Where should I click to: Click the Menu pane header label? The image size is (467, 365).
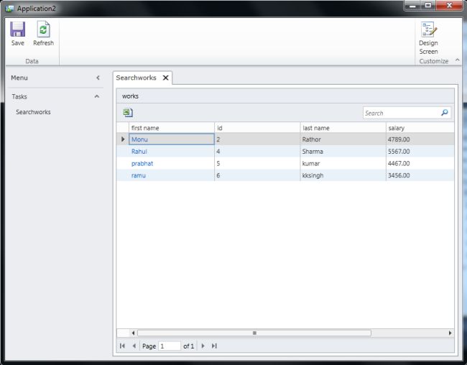click(x=19, y=78)
